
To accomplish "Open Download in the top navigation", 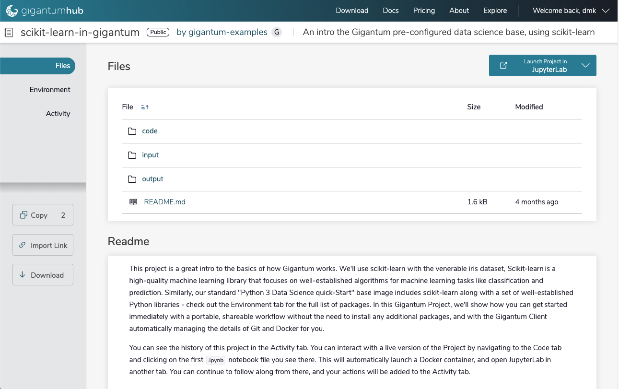I will coord(352,11).
